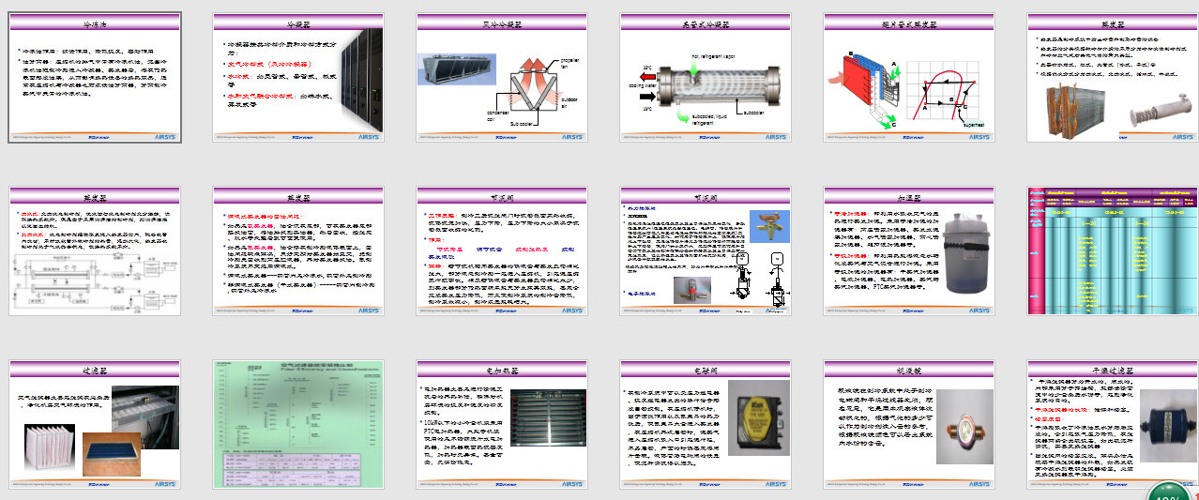The width and height of the screenshot is (1199, 500).
Task: Select the 加湿器 humidifier canister slide
Action: [909, 251]
